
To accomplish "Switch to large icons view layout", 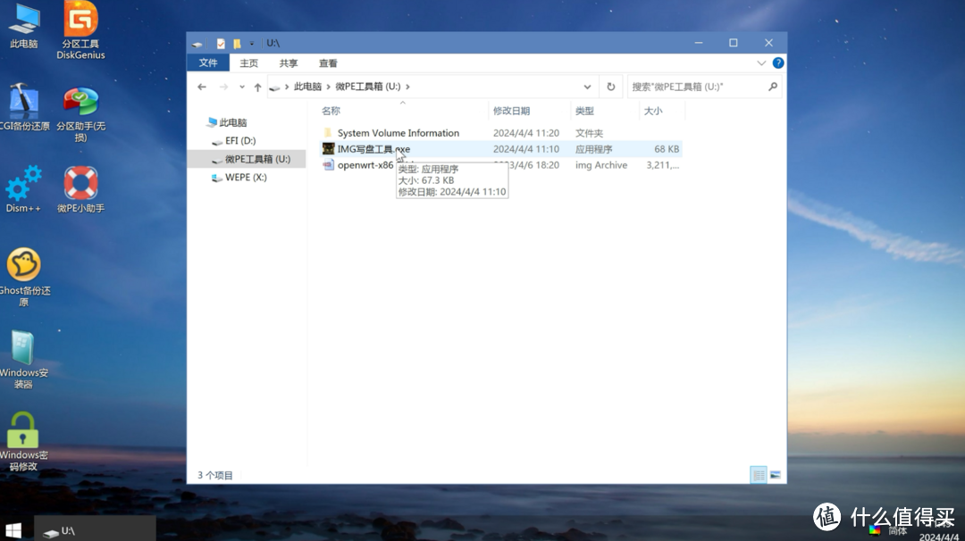I will pos(776,475).
